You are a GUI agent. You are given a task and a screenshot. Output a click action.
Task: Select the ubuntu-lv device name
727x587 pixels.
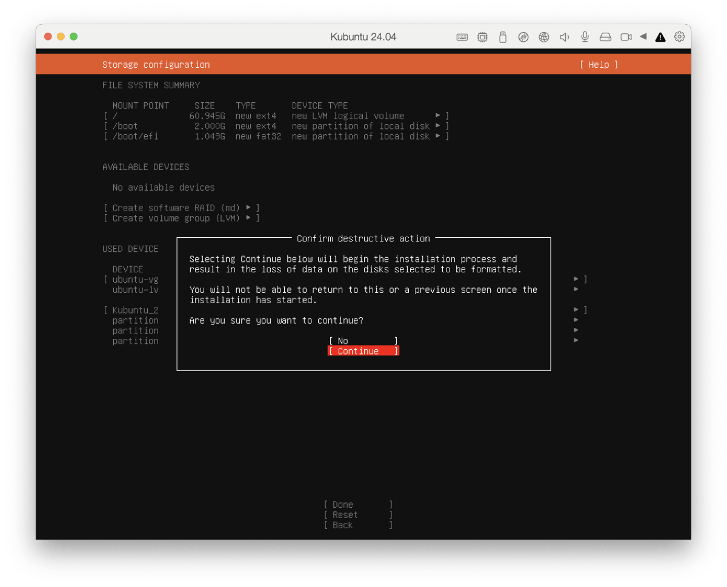(135, 290)
